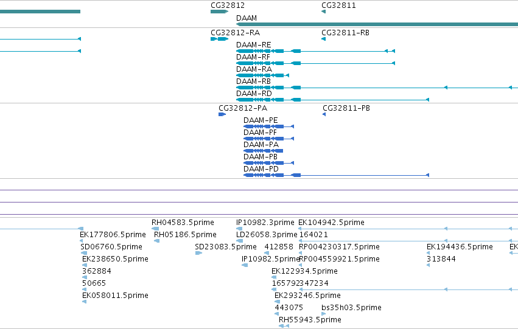Pick the DAAM-PE protein label
Image resolution: width=518 pixels, height=329 pixels.
coord(261,120)
